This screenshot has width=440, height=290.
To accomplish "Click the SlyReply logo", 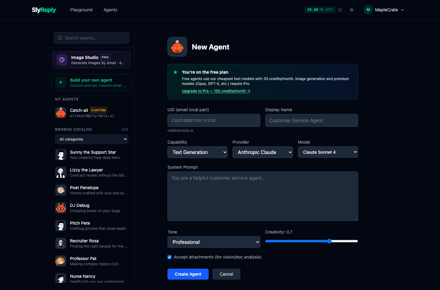I will tap(44, 10).
